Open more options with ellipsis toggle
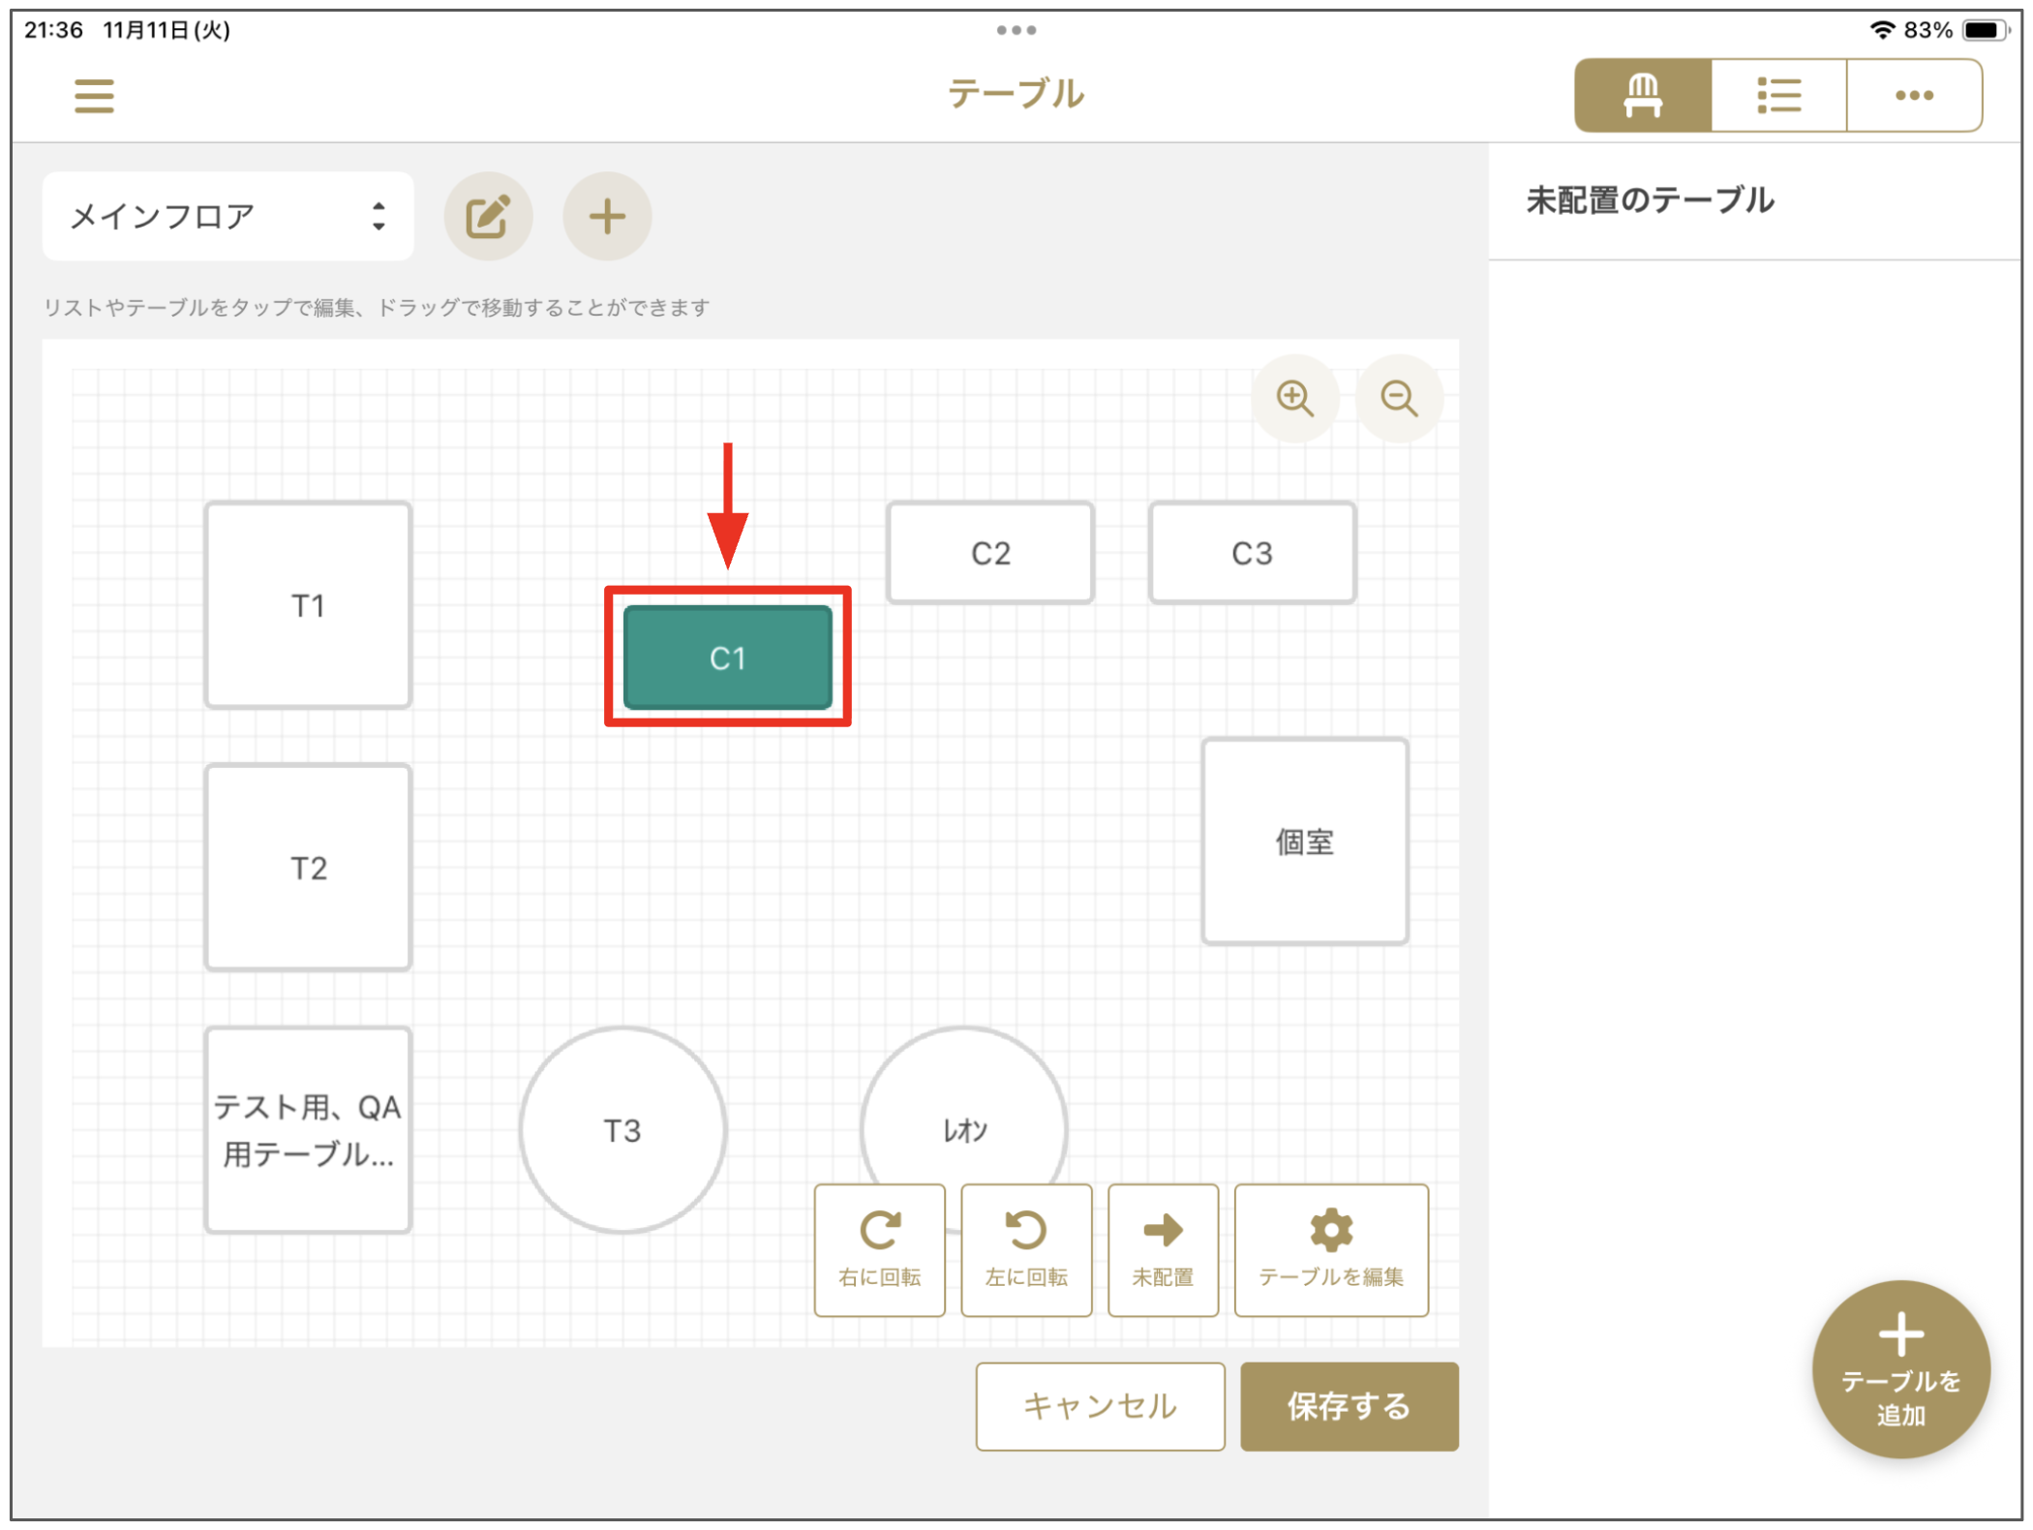The width and height of the screenshot is (2033, 1530). (x=1914, y=94)
